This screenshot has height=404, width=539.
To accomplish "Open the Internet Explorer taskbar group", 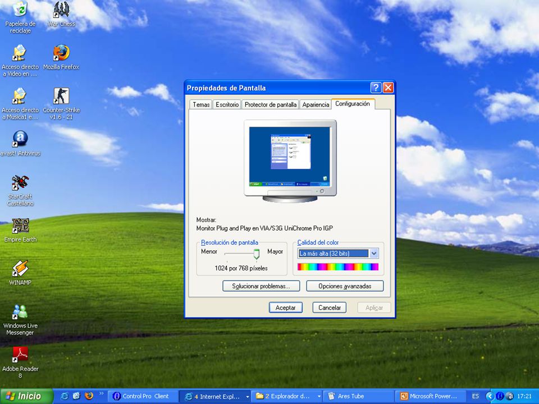I will tap(215, 397).
